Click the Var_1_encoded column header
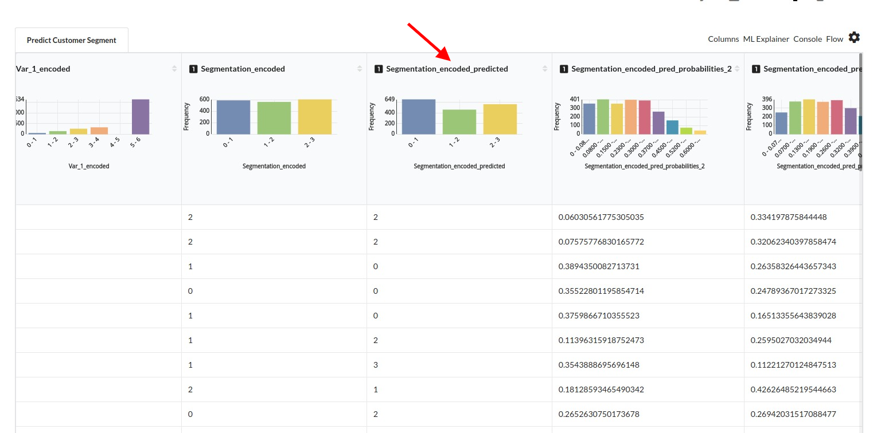This screenshot has height=433, width=877. pos(43,69)
